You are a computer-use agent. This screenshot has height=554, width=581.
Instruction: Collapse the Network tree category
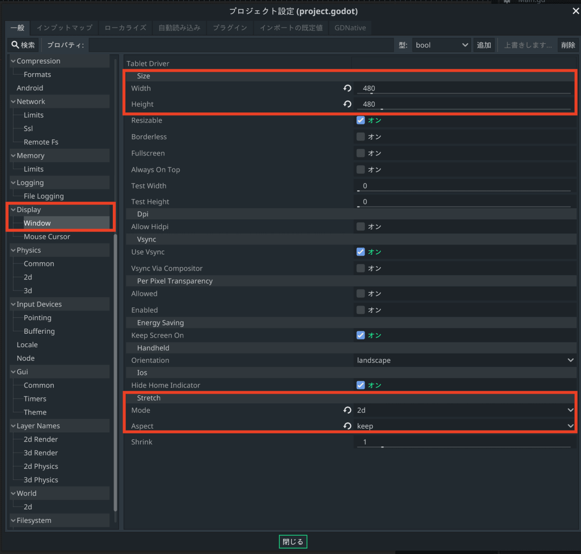[x=13, y=102]
